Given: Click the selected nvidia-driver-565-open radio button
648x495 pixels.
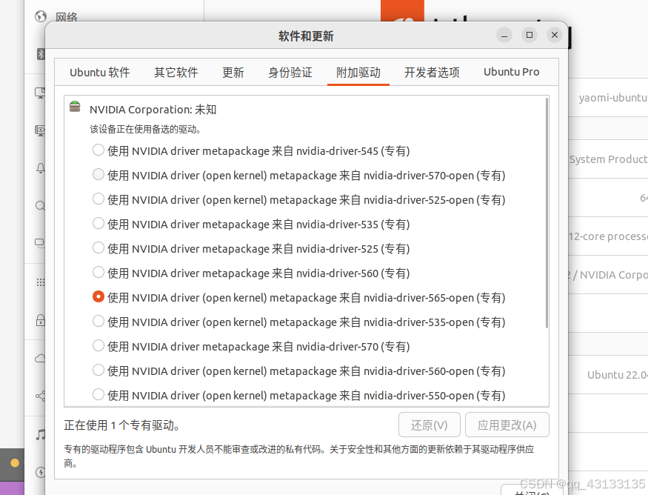Looking at the screenshot, I should point(98,296).
